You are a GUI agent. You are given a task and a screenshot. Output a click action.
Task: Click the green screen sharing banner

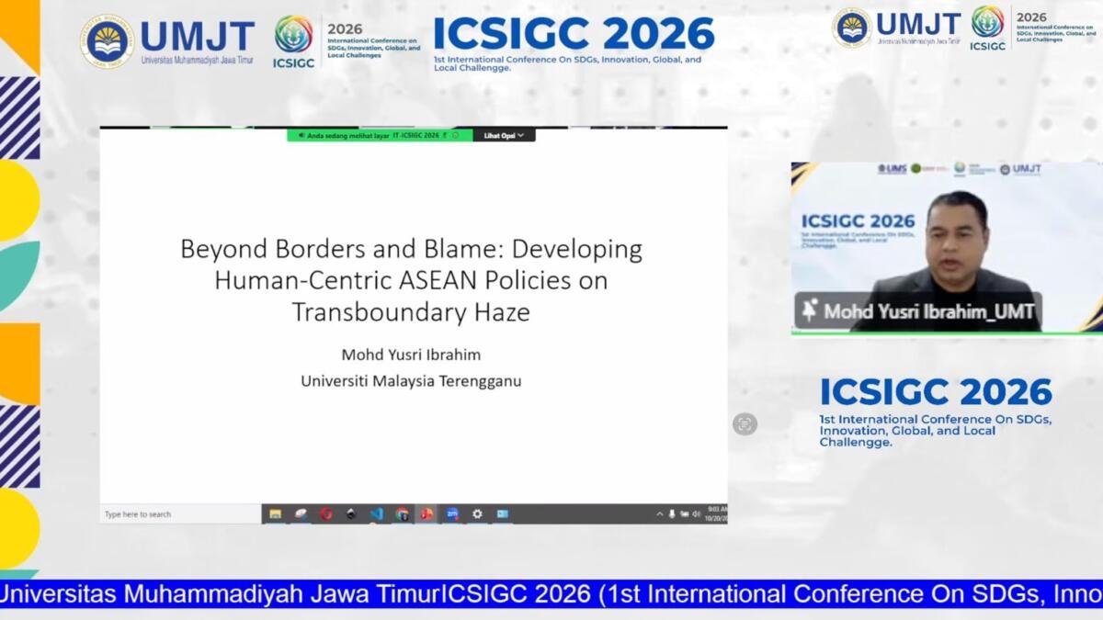[380, 135]
